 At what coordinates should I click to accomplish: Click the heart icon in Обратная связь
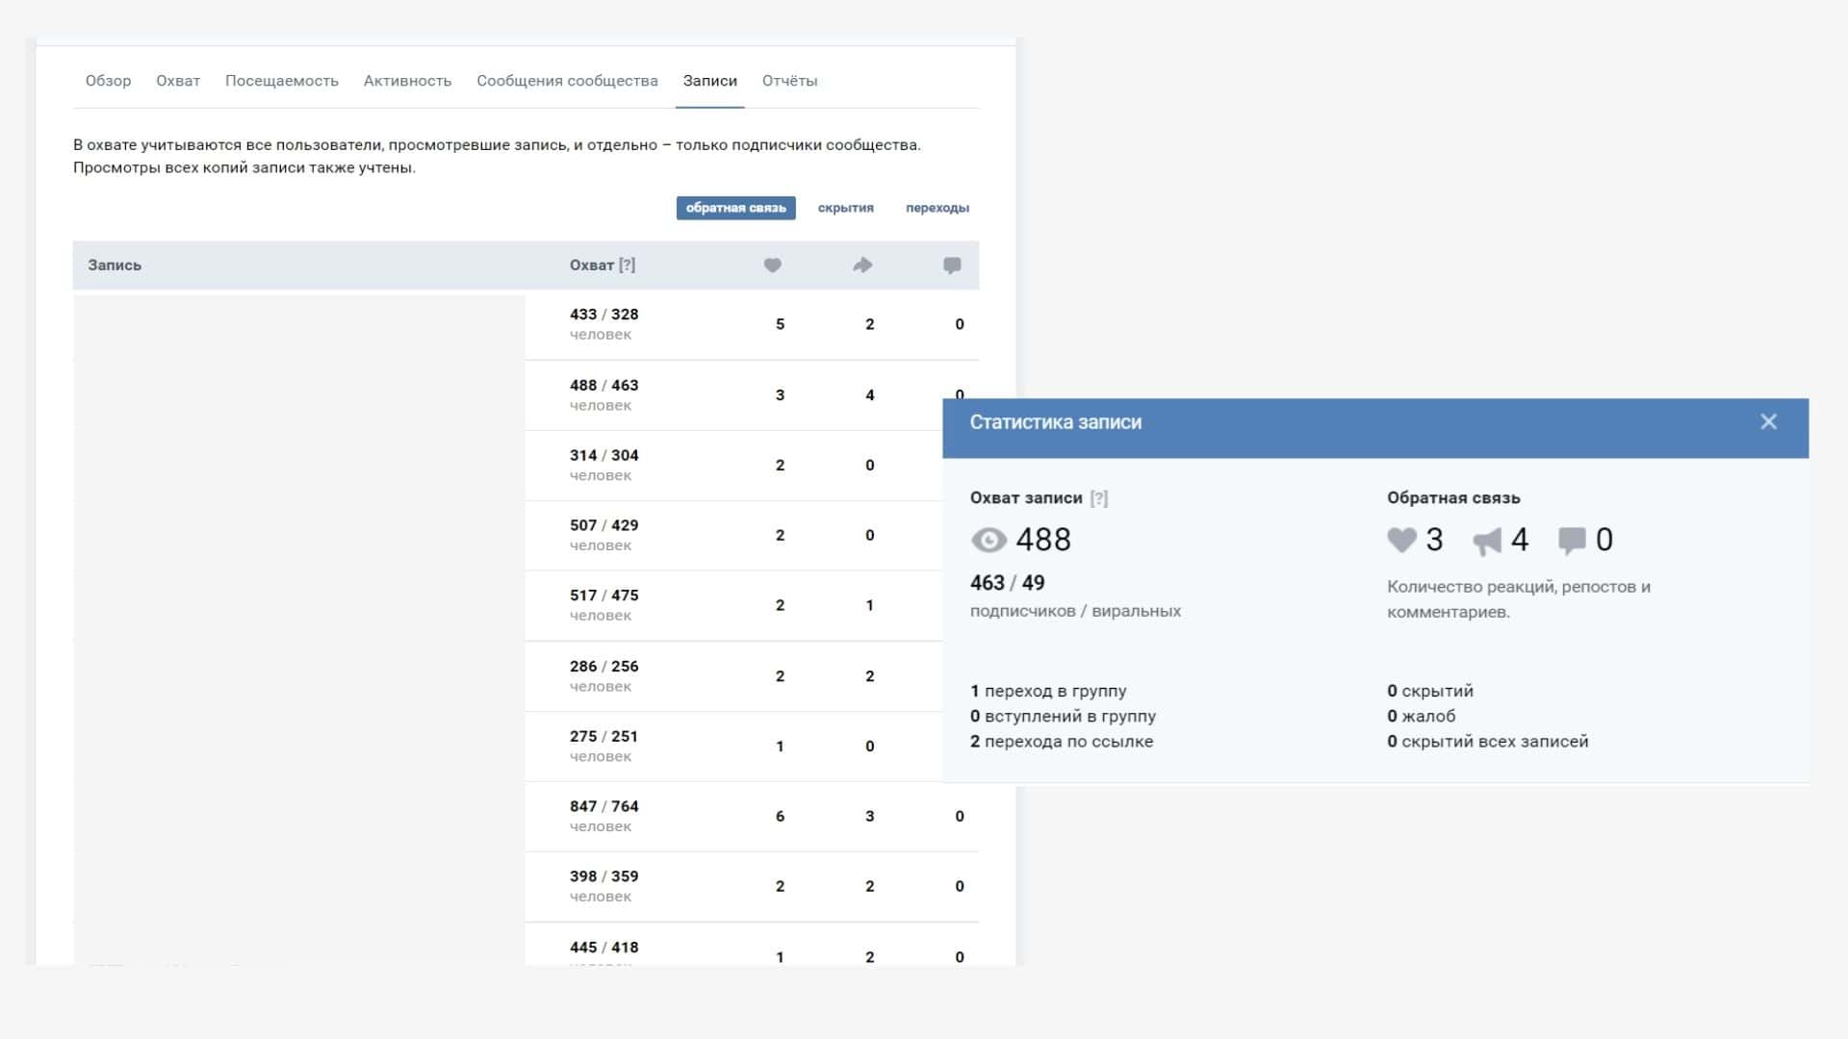1401,540
